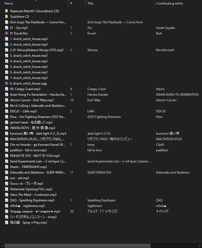Click the ASIAN KUNG-FU GENERATION artist cell
Image resolution: width=202 pixels, height=248 pixels.
[177, 95]
